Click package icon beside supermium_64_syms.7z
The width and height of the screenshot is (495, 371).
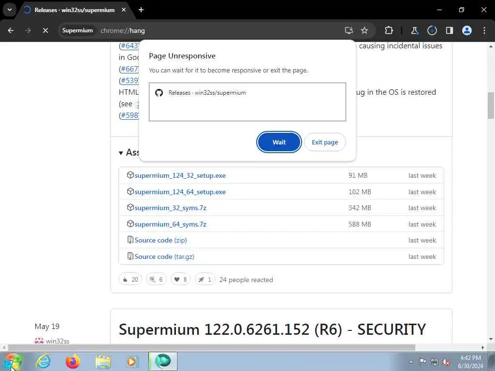(x=130, y=224)
